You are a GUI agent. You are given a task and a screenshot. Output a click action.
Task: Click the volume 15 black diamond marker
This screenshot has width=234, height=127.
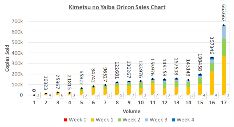click(200, 74)
